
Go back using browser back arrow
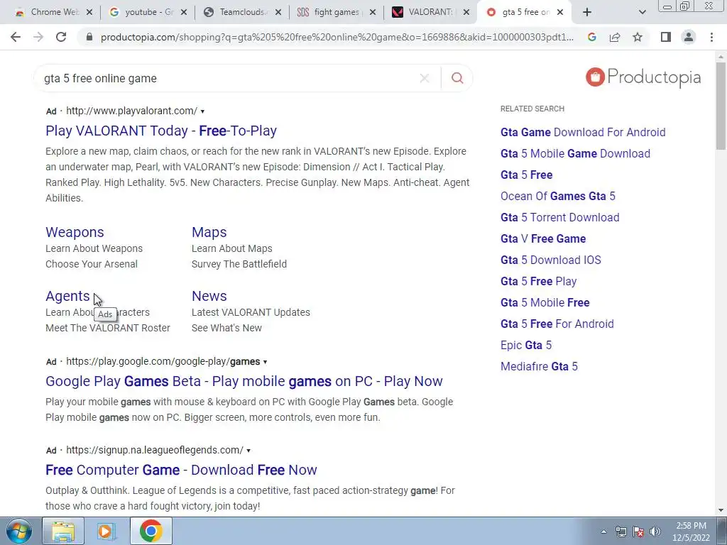[16, 37]
